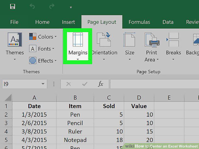Click cell containing 3/8/2015
199x149 pixels.
coord(34,131)
